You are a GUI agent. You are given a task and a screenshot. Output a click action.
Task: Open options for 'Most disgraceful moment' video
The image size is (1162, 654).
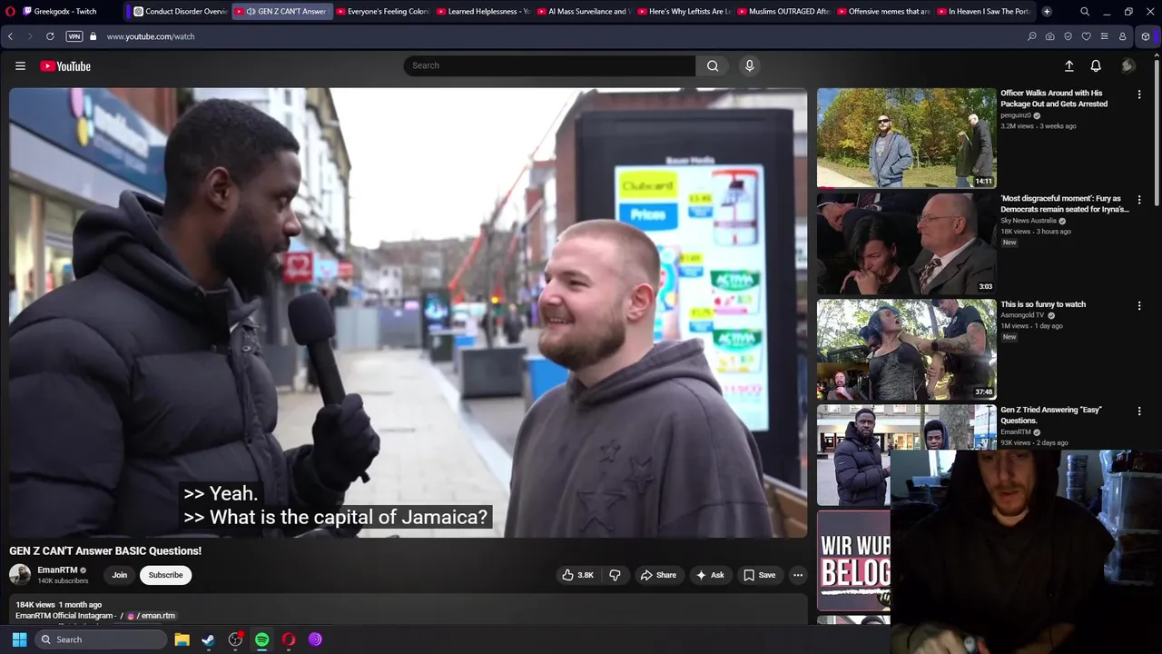pyautogui.click(x=1139, y=200)
